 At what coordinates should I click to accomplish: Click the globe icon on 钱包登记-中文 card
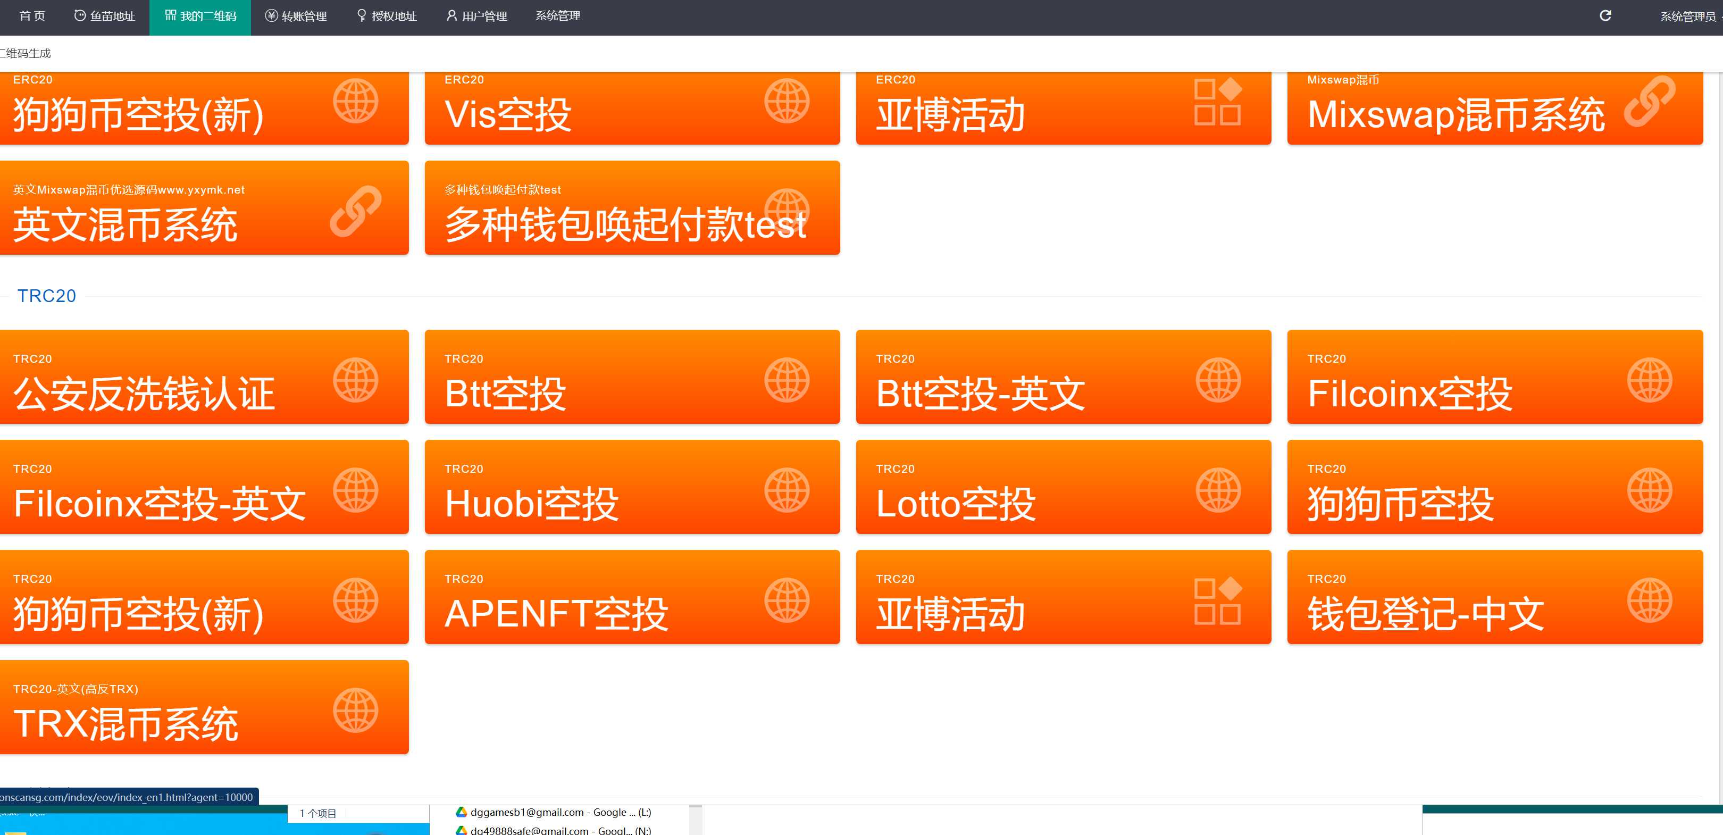click(1650, 600)
